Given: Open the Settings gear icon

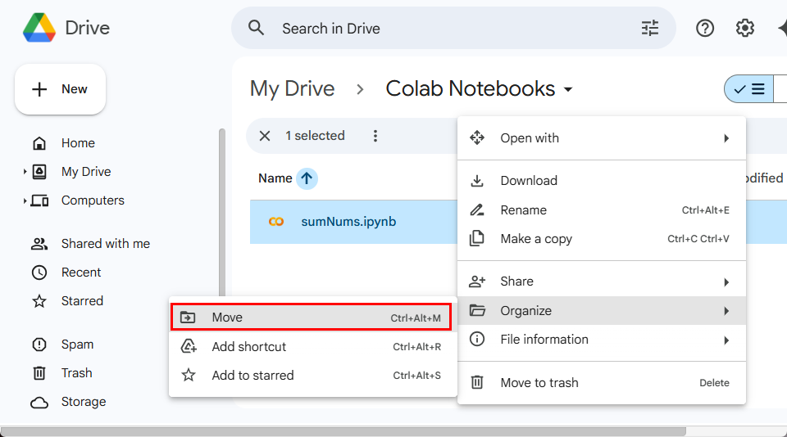Looking at the screenshot, I should point(745,28).
